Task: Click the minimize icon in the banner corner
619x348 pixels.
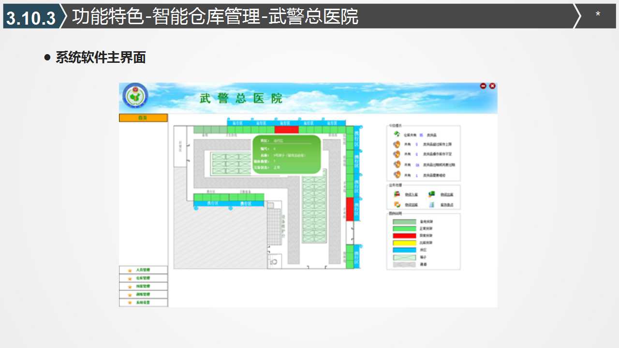Action: pyautogui.click(x=483, y=86)
